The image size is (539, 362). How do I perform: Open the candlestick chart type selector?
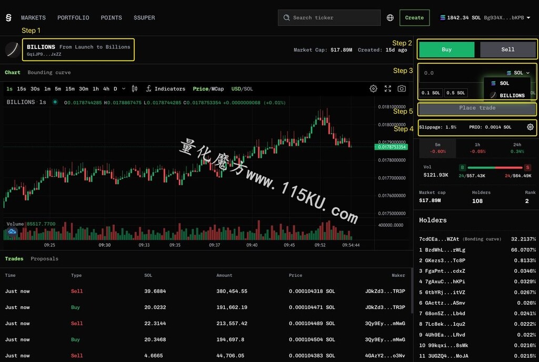click(134, 88)
